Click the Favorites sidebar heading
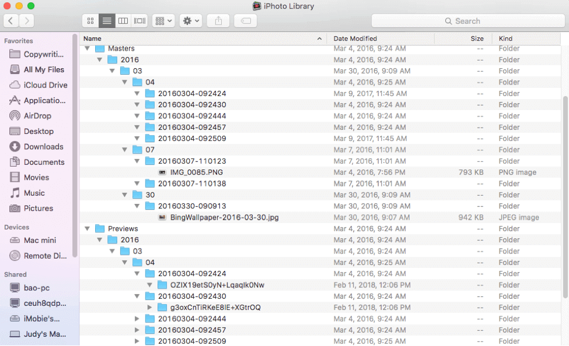The image size is (569, 346). (x=19, y=41)
